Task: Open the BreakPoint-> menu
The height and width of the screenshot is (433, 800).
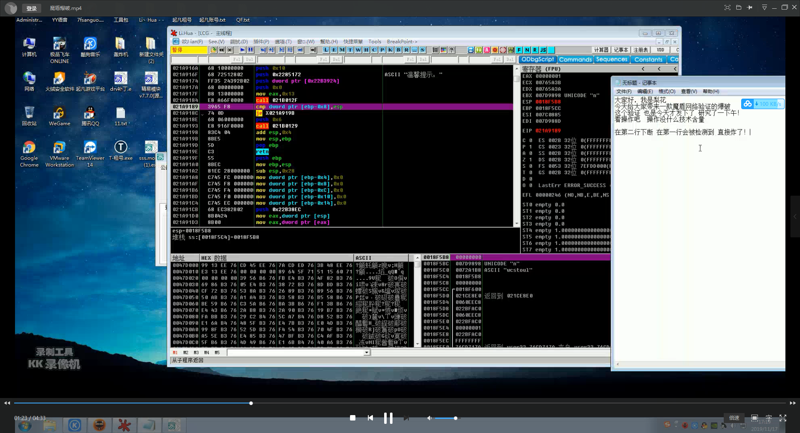Action: tap(402, 42)
